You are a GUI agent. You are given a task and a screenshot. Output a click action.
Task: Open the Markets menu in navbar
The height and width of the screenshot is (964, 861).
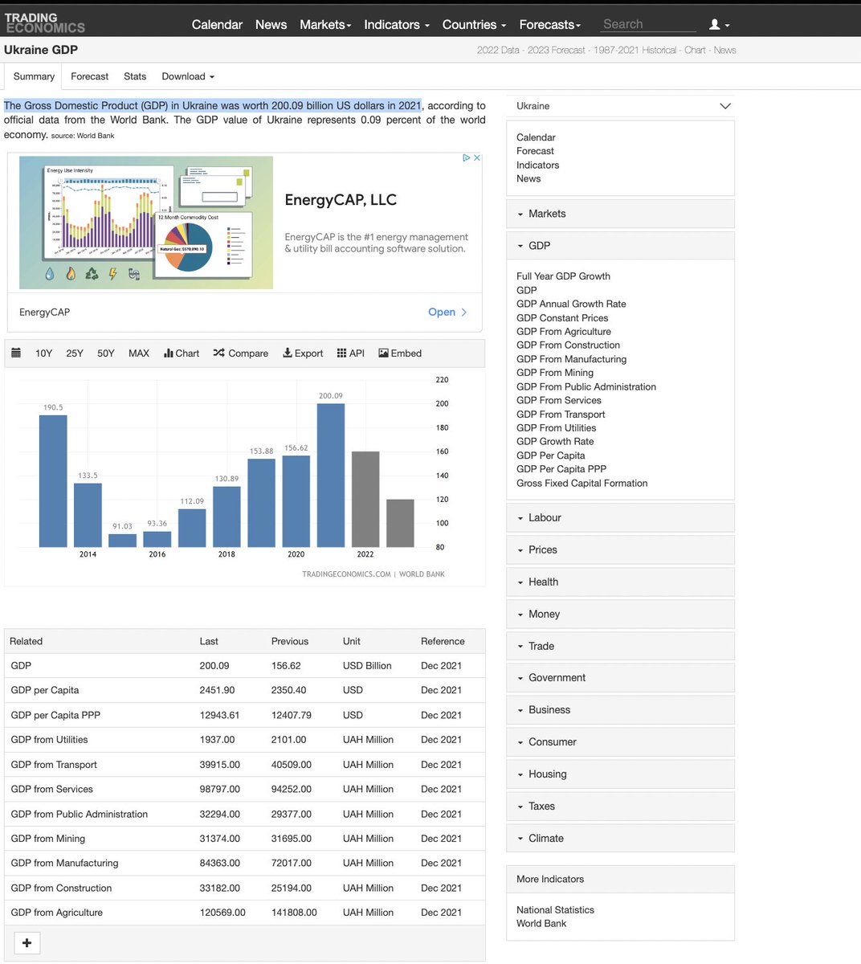pos(325,25)
